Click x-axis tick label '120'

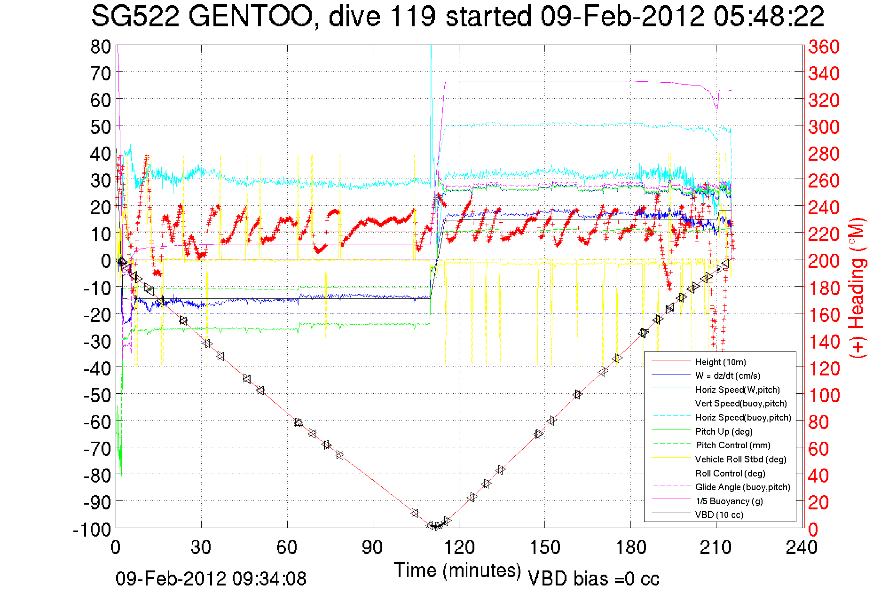pos(458,547)
